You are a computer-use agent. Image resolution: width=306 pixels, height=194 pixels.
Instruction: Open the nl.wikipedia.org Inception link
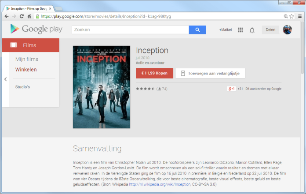point(160,184)
